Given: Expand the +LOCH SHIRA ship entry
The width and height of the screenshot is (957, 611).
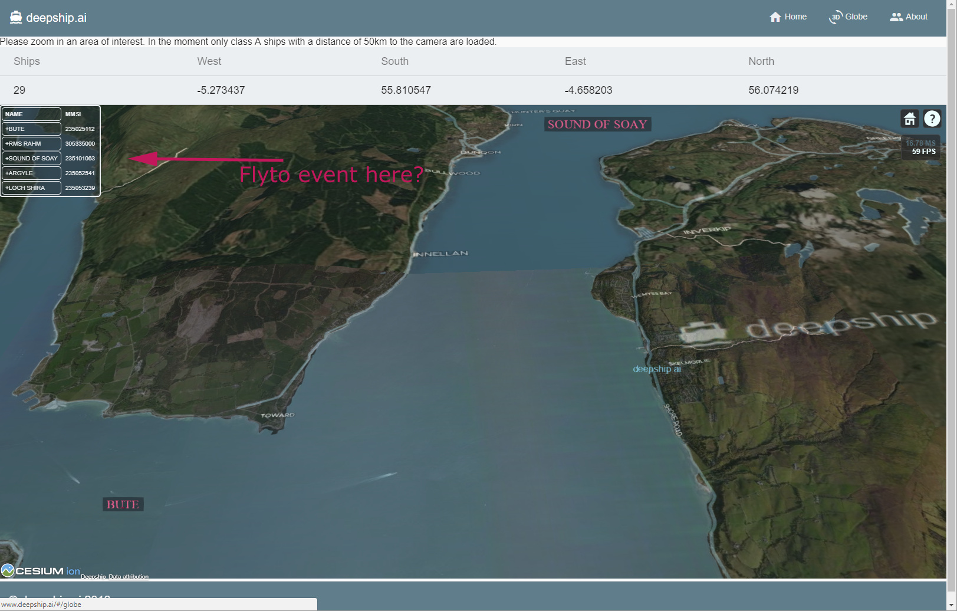Looking at the screenshot, I should click(x=31, y=188).
